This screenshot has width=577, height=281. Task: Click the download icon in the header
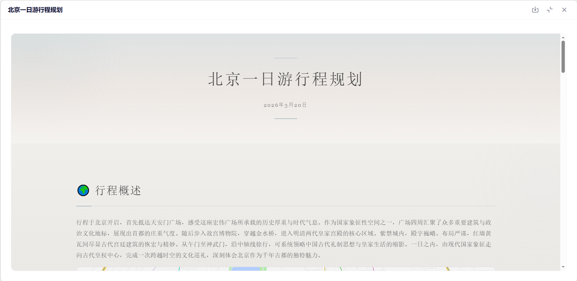point(535,10)
